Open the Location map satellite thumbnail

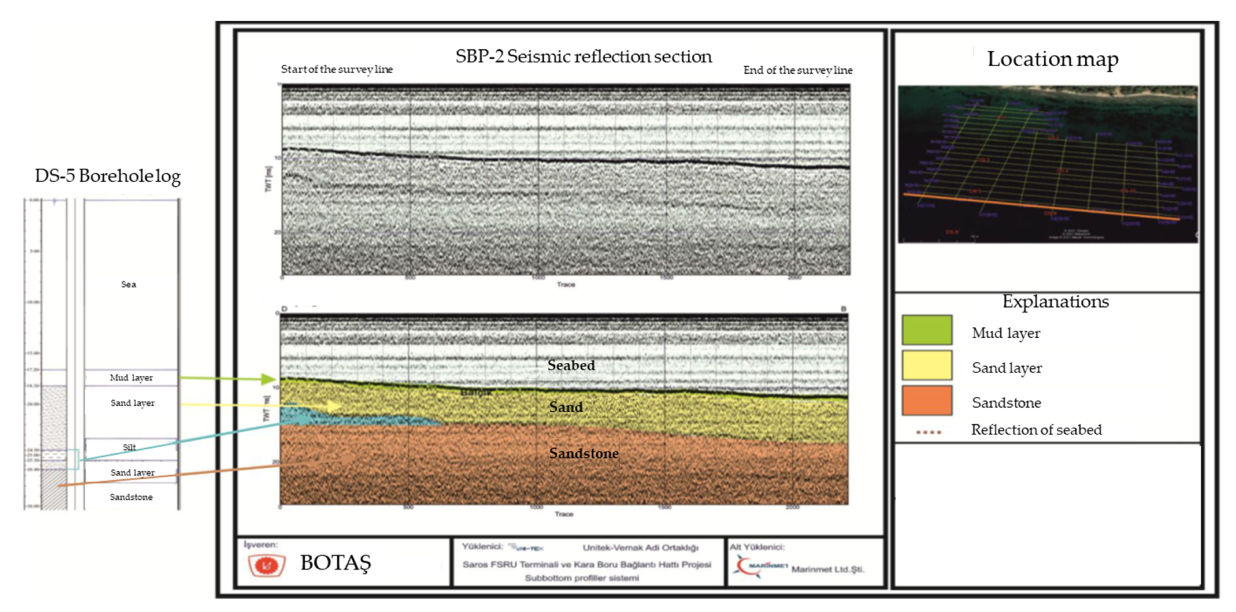pyautogui.click(x=1048, y=164)
